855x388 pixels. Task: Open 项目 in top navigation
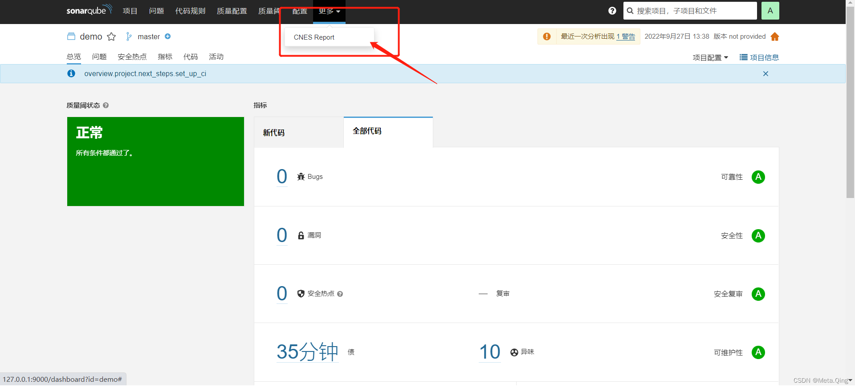click(130, 11)
